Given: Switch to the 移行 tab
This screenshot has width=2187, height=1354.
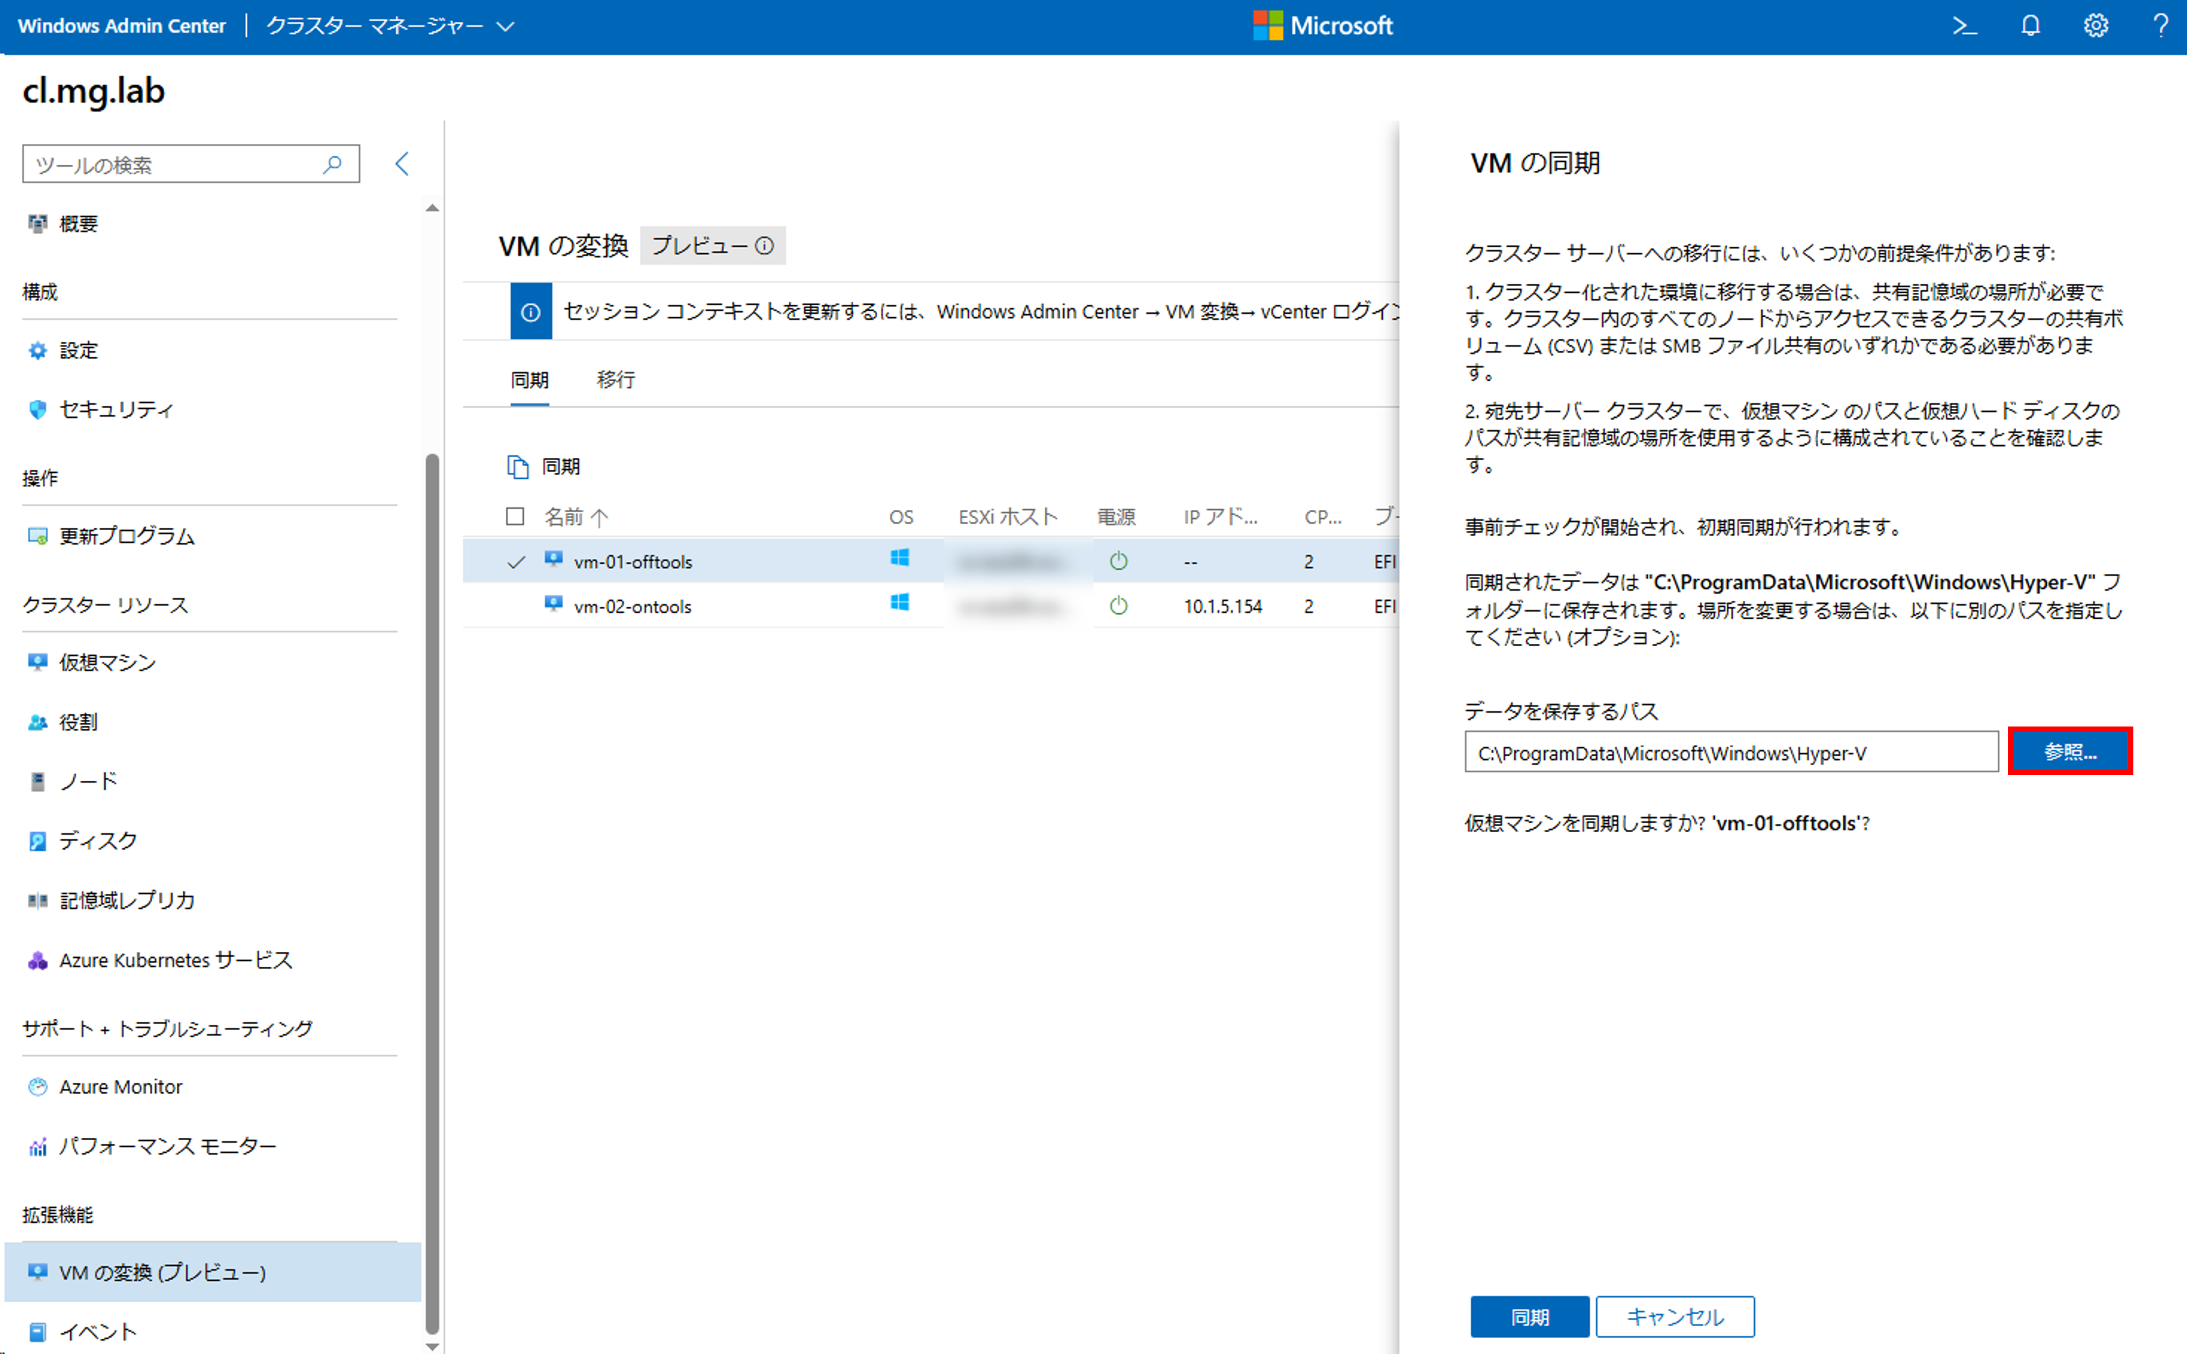Looking at the screenshot, I should tap(615, 380).
